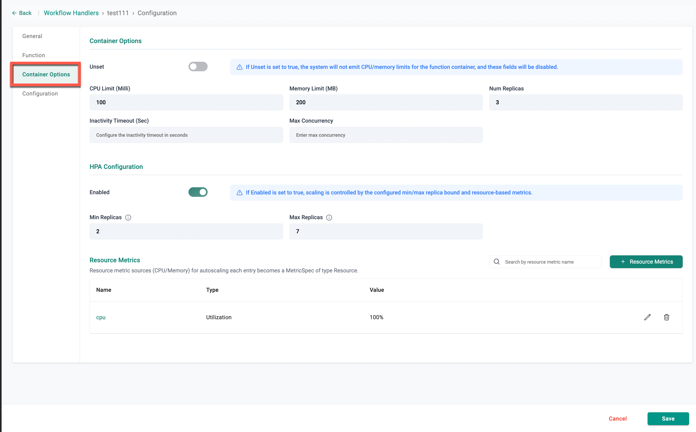Click the Back arrow link
This screenshot has width=696, height=432.
22,13
